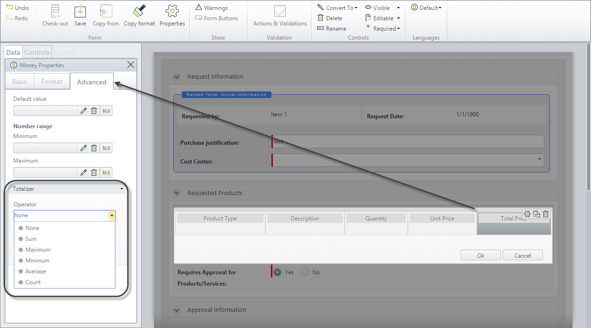The height and width of the screenshot is (328, 591).
Task: Switch to the Controls tab
Action: (x=37, y=52)
